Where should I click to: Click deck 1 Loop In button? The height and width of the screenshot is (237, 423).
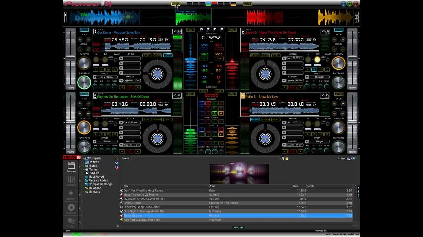click(96, 60)
